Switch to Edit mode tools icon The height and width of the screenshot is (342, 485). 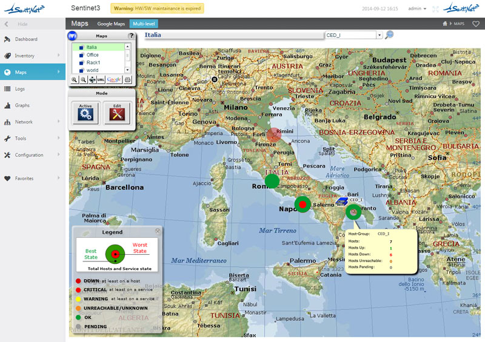click(x=117, y=113)
